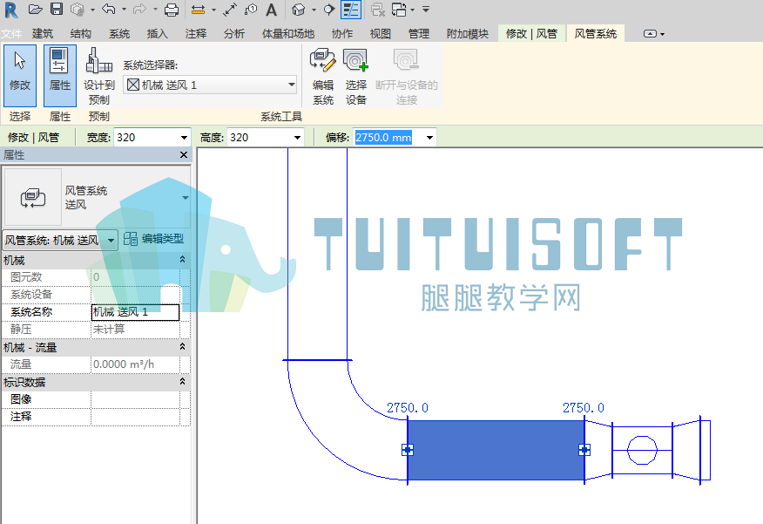This screenshot has height=524, width=763.
Task: Toggle the 属性 palette button
Action: [60, 76]
